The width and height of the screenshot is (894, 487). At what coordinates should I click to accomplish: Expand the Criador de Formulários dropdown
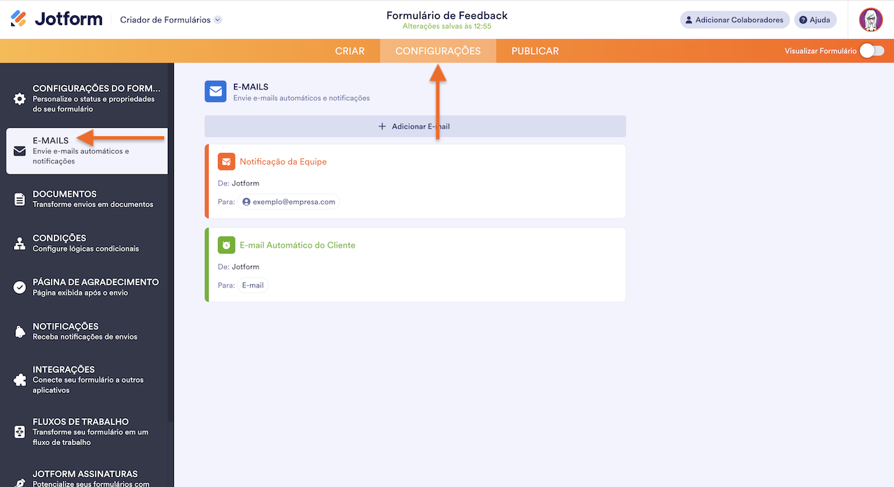pyautogui.click(x=218, y=20)
